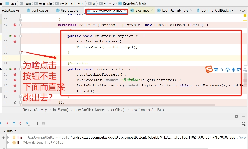Screen dimensions: 248x149
Task: Switch to CommonCallBack.java tab
Action: pos(217,10)
